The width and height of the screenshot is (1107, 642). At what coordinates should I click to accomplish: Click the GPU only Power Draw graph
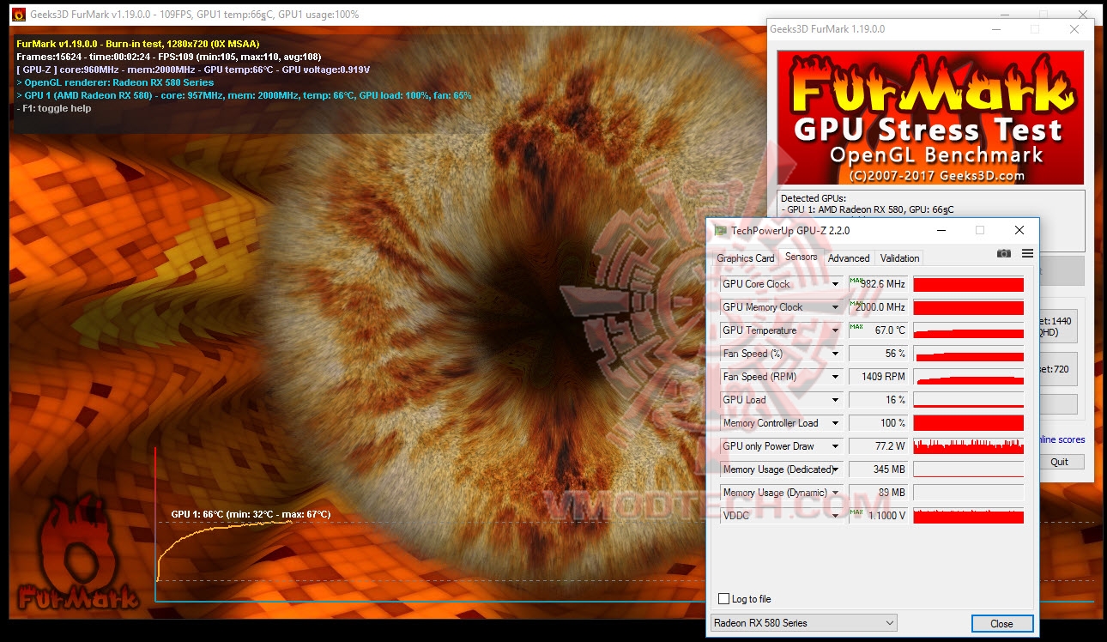pyautogui.click(x=968, y=445)
